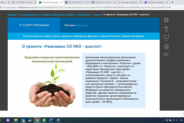Open Alice assistant icon in taskbar
The image size is (184, 123).
pos(8,120)
